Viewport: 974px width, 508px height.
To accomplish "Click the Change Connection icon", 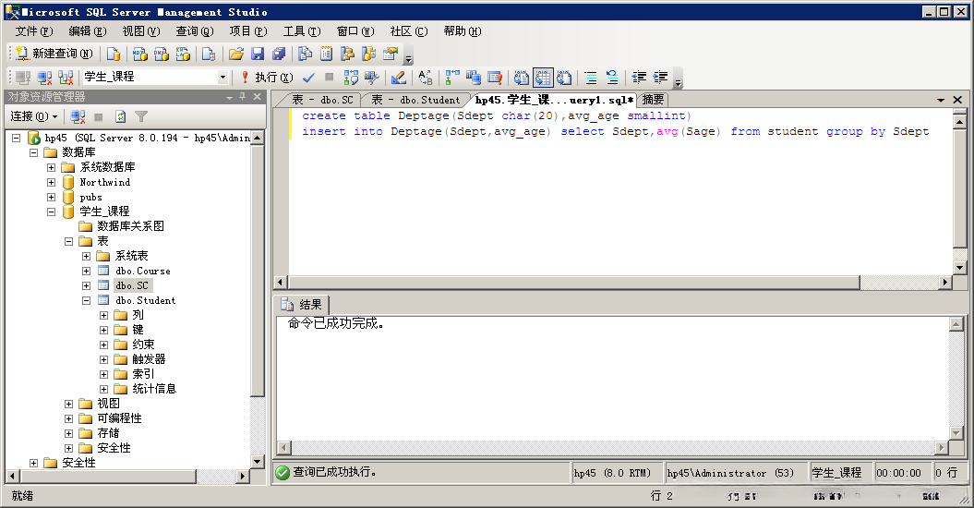I will 66,78.
